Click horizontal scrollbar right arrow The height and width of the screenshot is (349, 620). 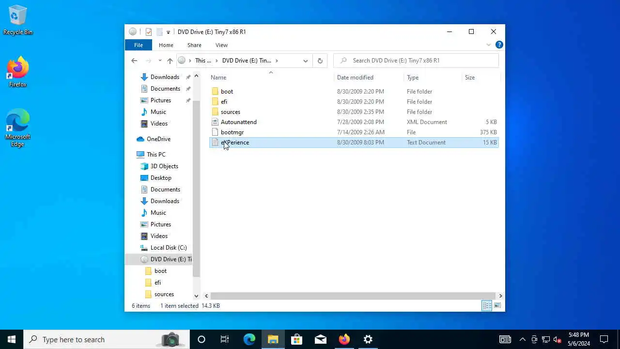tap(500, 296)
